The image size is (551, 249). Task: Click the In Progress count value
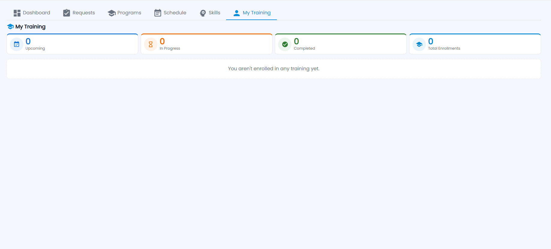[162, 41]
